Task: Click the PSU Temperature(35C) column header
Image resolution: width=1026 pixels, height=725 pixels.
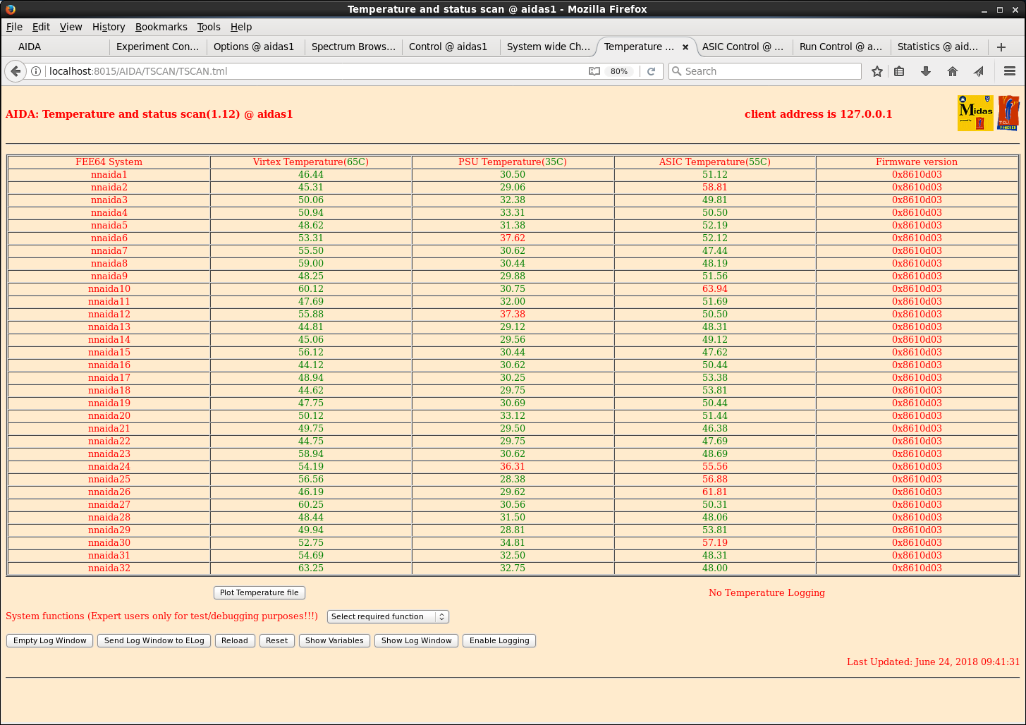Action: click(513, 162)
